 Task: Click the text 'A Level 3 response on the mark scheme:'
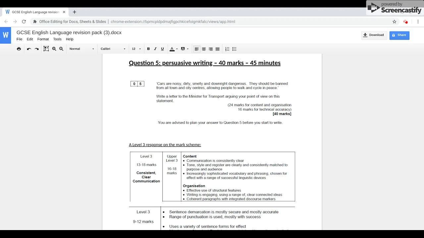pyautogui.click(x=165, y=144)
